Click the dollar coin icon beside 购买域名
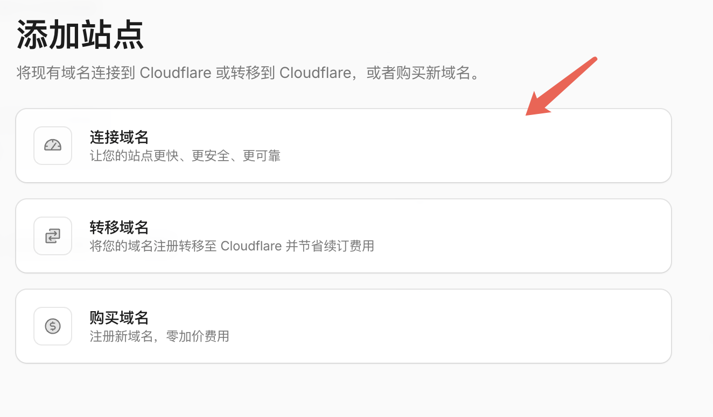 [53, 326]
